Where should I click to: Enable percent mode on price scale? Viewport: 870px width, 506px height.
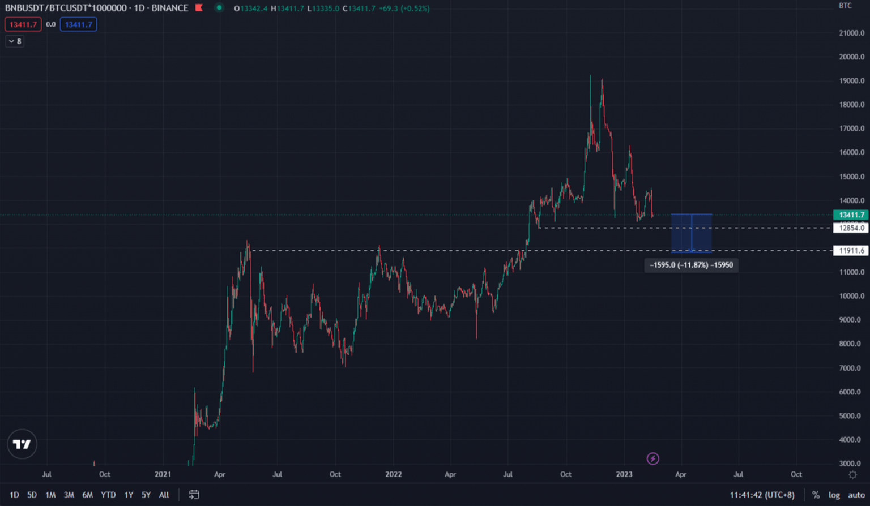click(x=816, y=494)
